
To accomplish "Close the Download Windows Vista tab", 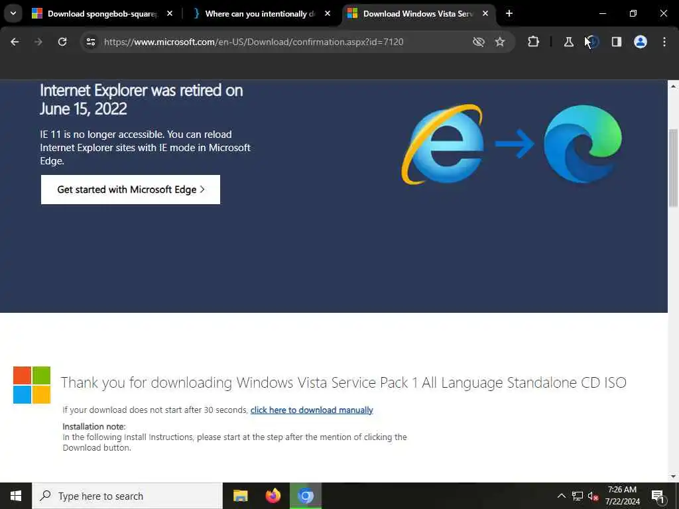I will tap(485, 14).
